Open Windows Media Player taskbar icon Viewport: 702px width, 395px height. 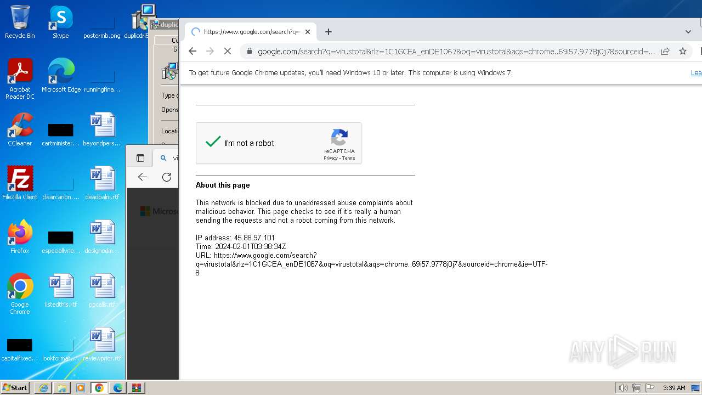click(81, 388)
